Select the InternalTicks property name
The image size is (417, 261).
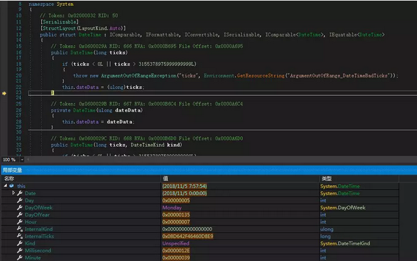39,236
